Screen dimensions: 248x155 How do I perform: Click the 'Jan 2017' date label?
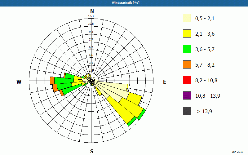237,152
